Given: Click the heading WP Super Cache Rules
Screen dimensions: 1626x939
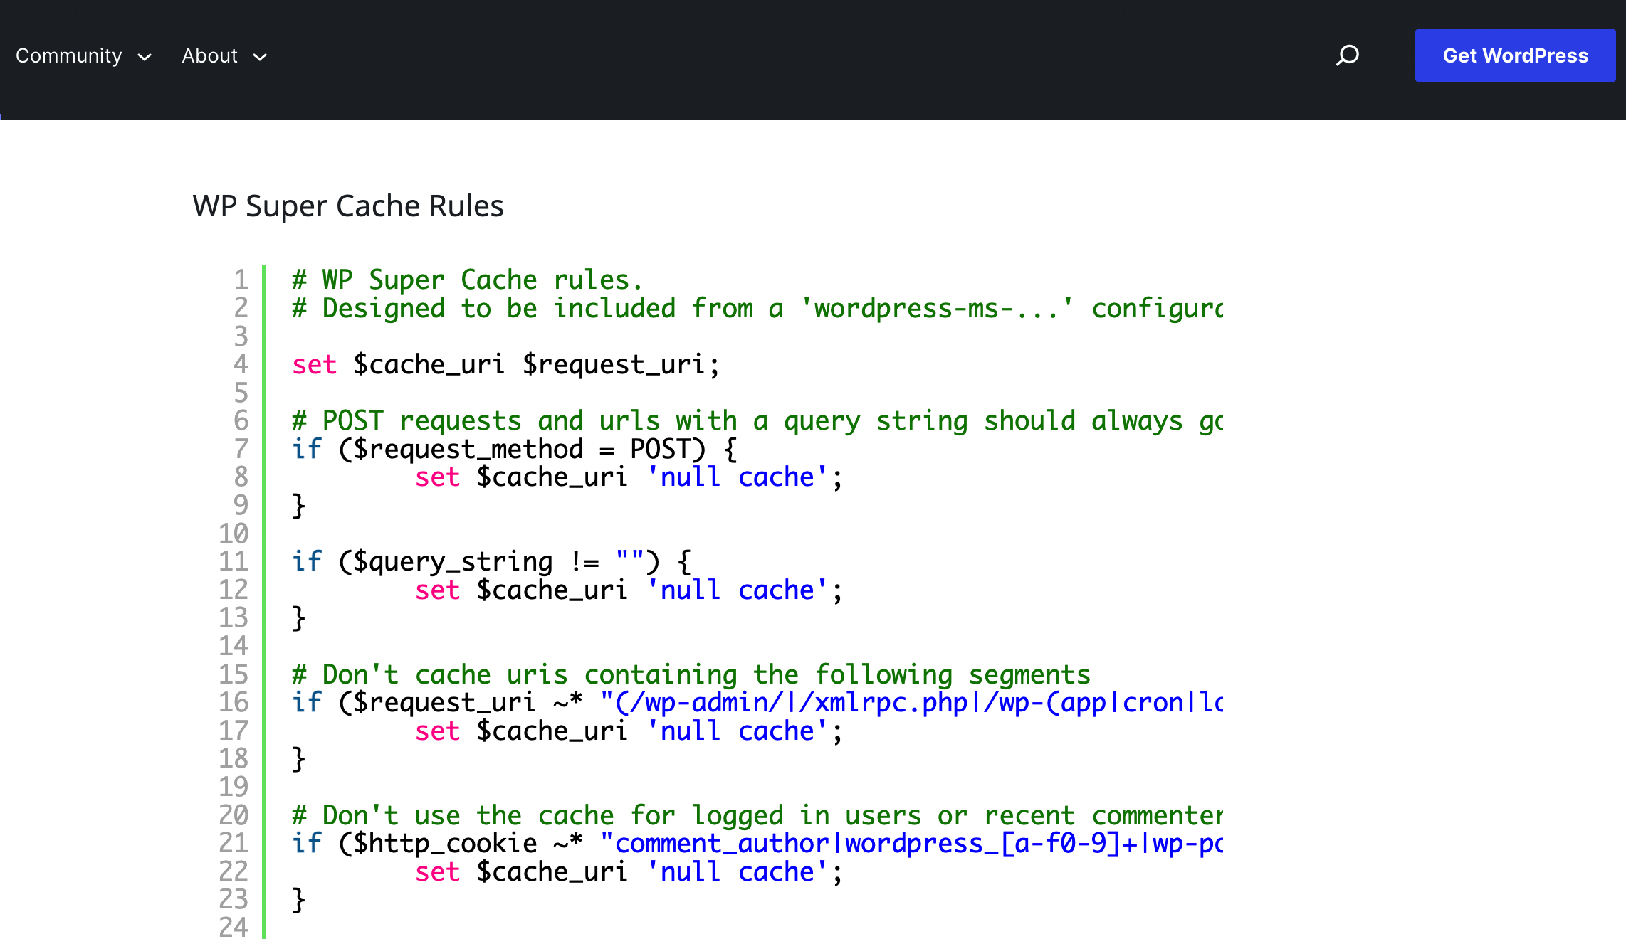Looking at the screenshot, I should [x=348, y=206].
